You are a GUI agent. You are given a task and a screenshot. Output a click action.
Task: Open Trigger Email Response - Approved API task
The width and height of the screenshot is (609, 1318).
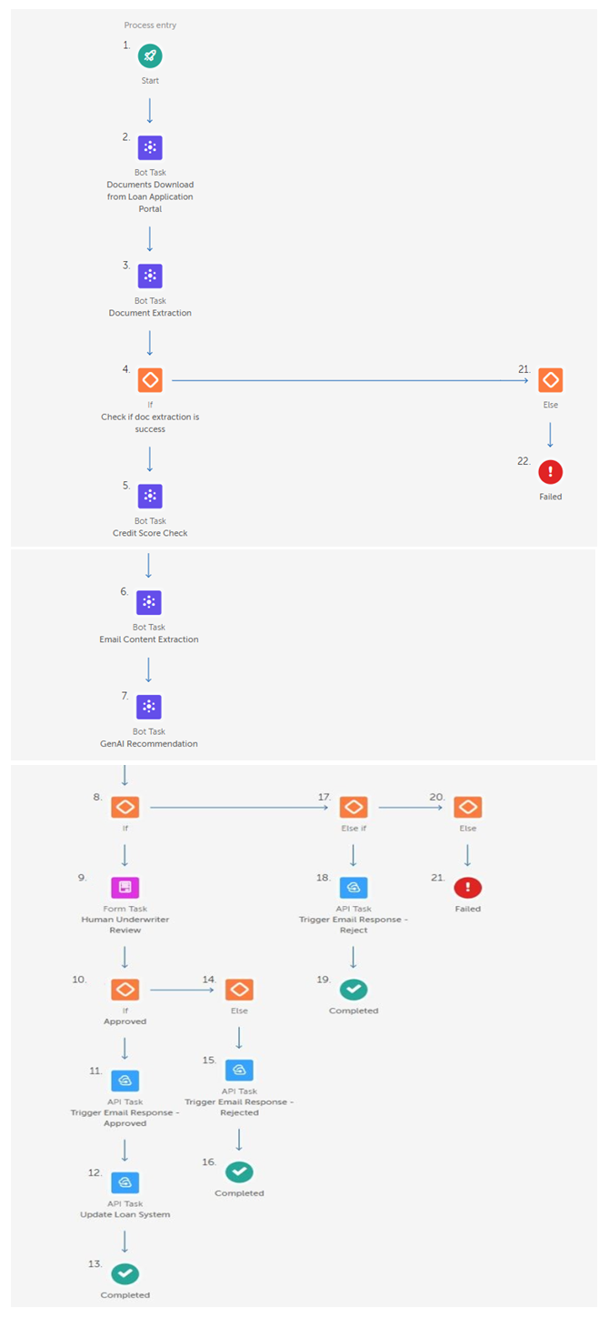click(x=125, y=1081)
